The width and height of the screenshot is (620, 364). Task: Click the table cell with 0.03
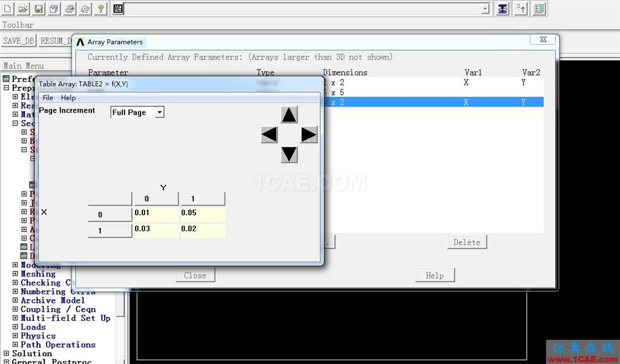pyautogui.click(x=156, y=231)
